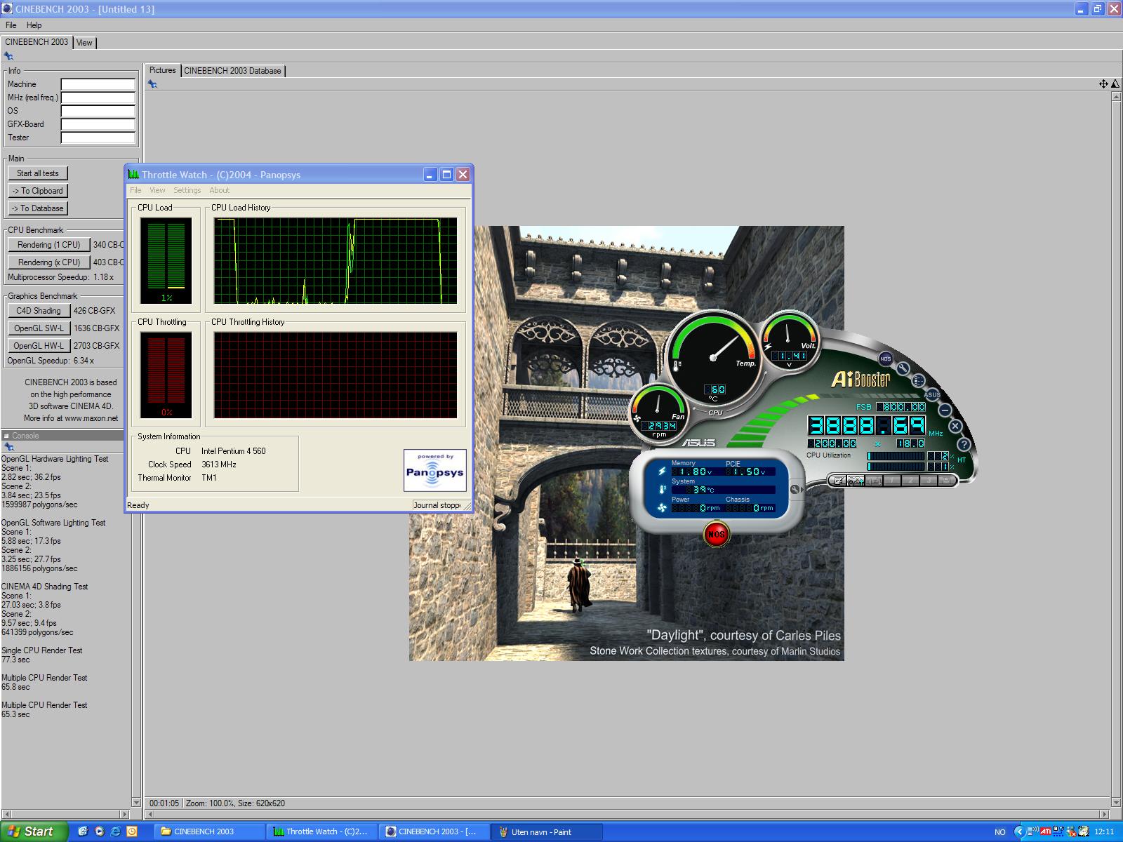Run the OpenGL SW-L test
Image resolution: width=1123 pixels, height=842 pixels.
[x=39, y=328]
